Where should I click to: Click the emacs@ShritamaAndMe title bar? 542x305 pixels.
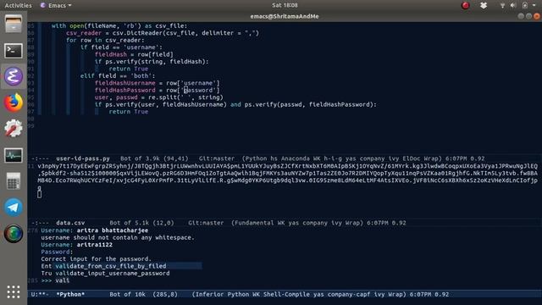(x=285, y=16)
